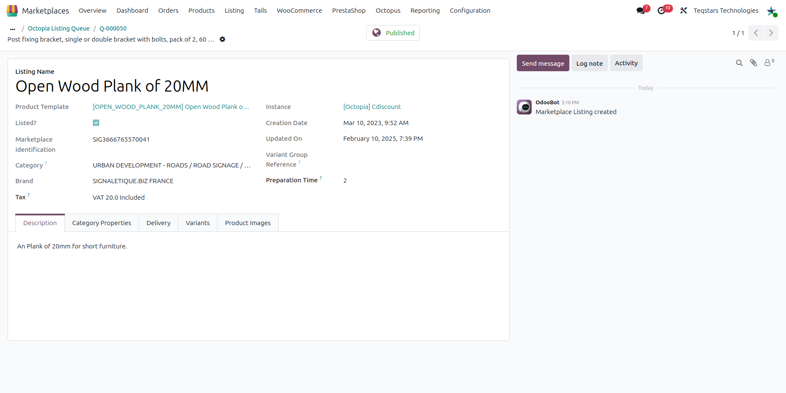786x393 pixels.
Task: Follow the Octopia Listing Queue breadcrumb link
Action: tap(59, 28)
